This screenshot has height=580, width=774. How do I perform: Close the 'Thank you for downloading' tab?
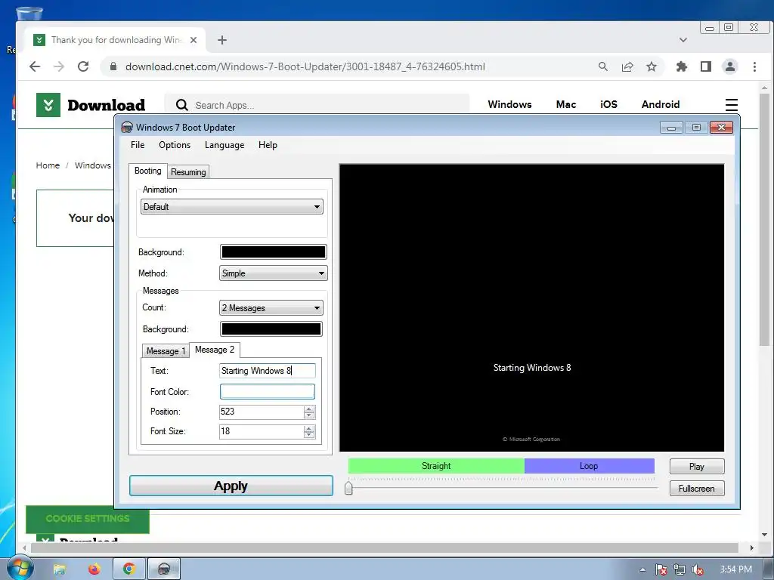point(193,40)
